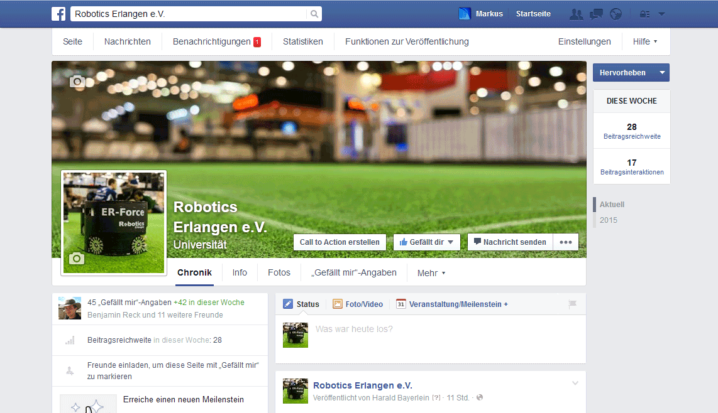
Task: Click the flag icon in status composer
Action: [572, 304]
